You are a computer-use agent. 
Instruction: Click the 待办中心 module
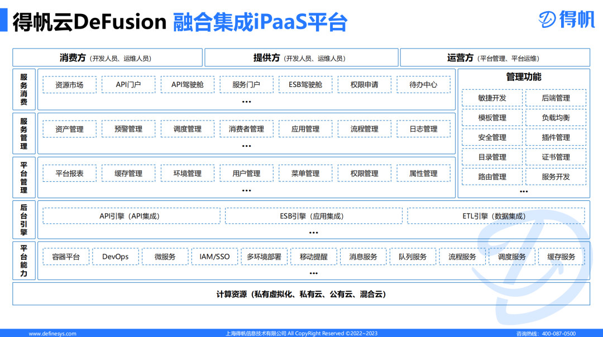pos(424,84)
